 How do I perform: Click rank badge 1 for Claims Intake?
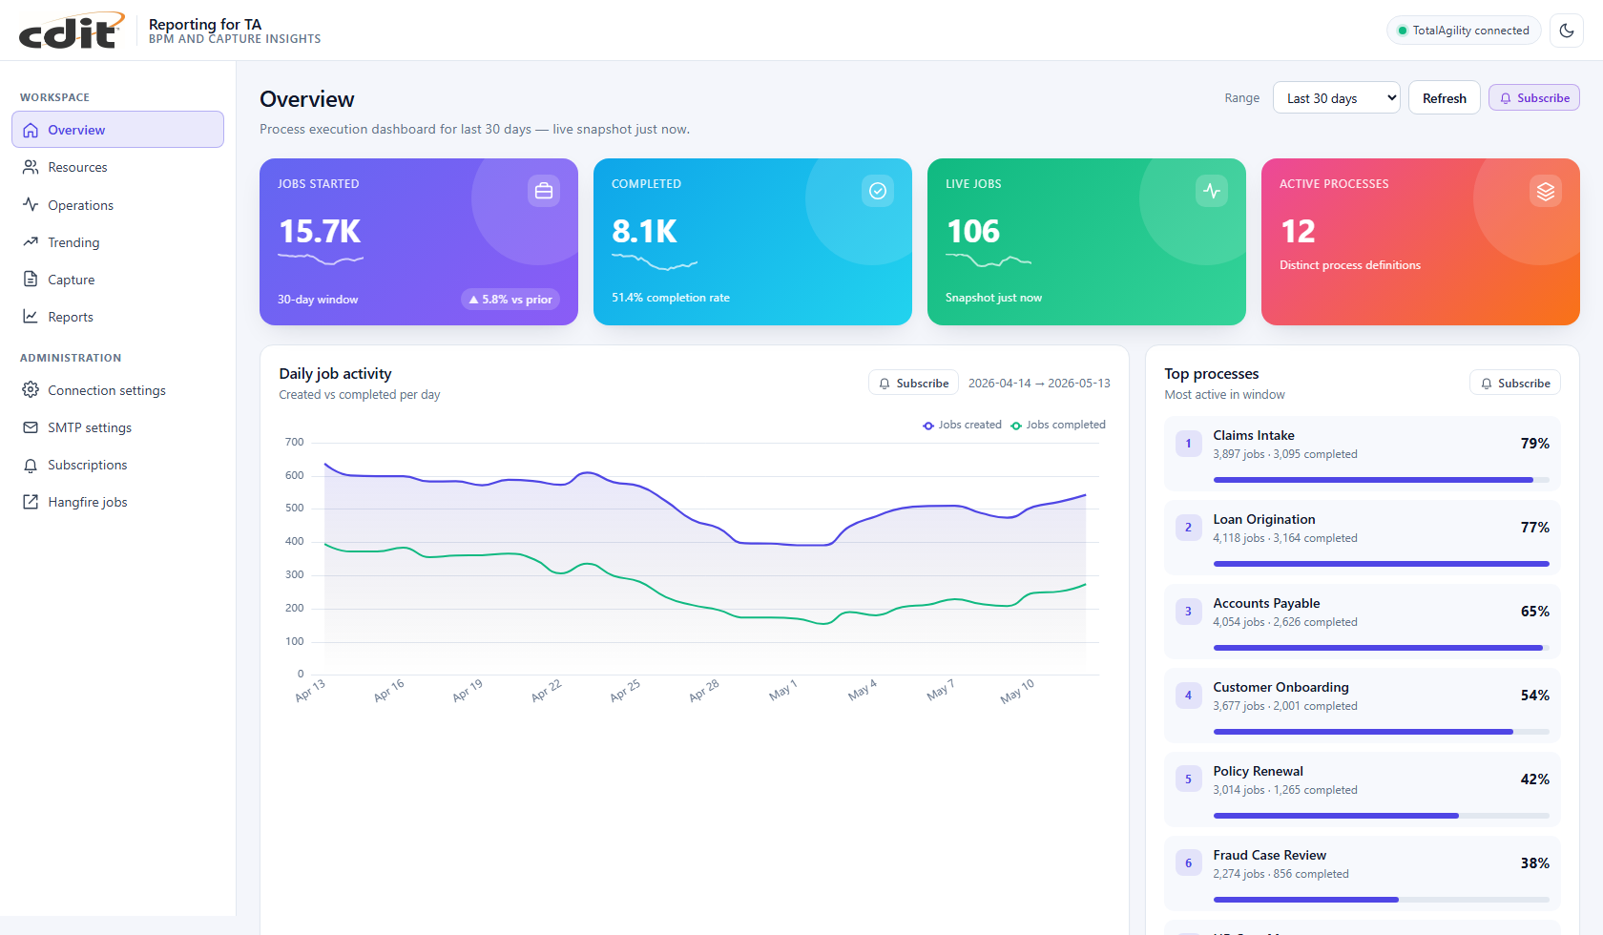1188,444
